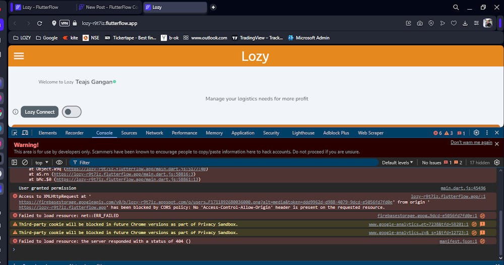Open the b-ok bookmark
This screenshot has width=504, height=265.
(170, 38)
